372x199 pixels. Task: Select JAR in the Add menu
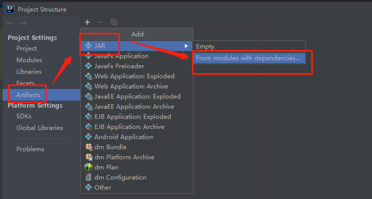137,46
